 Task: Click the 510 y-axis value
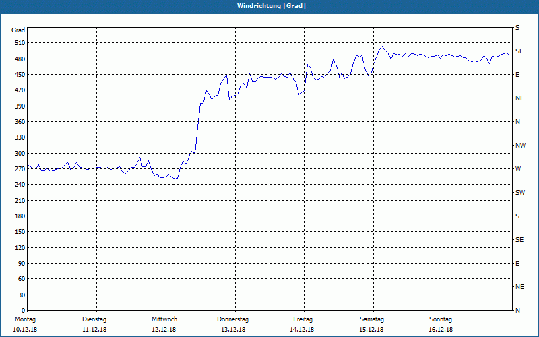[20, 43]
